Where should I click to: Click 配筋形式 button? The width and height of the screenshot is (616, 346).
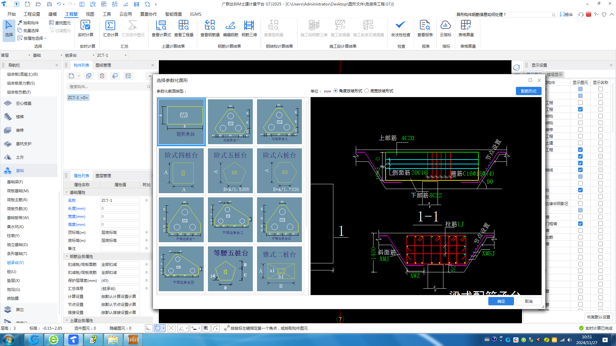(x=528, y=91)
